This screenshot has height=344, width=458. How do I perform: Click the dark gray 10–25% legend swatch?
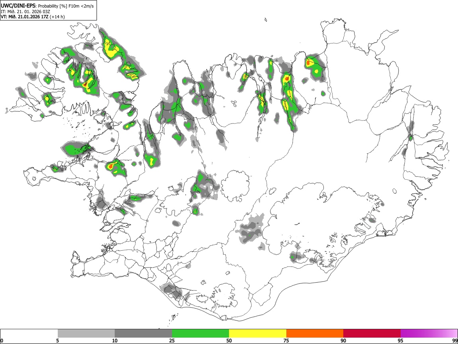click(x=143, y=334)
